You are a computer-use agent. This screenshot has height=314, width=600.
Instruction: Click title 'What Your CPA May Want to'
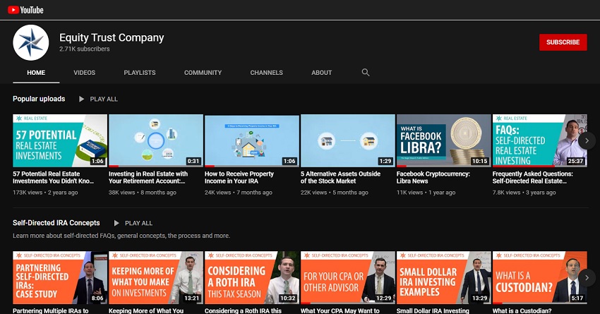(340, 310)
